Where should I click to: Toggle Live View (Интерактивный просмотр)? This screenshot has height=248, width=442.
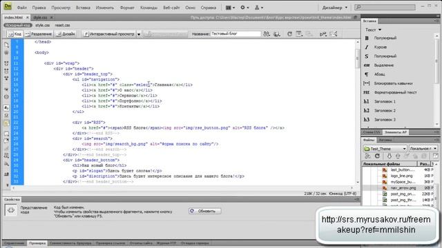click(109, 34)
